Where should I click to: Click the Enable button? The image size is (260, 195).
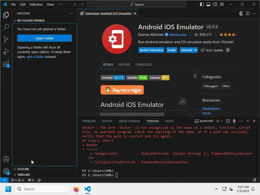point(172,50)
